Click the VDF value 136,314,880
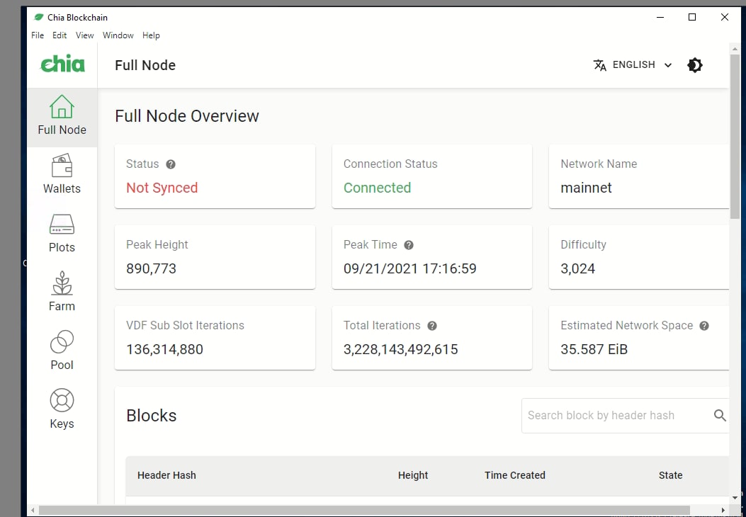Image resolution: width=746 pixels, height=517 pixels. pyautogui.click(x=164, y=350)
